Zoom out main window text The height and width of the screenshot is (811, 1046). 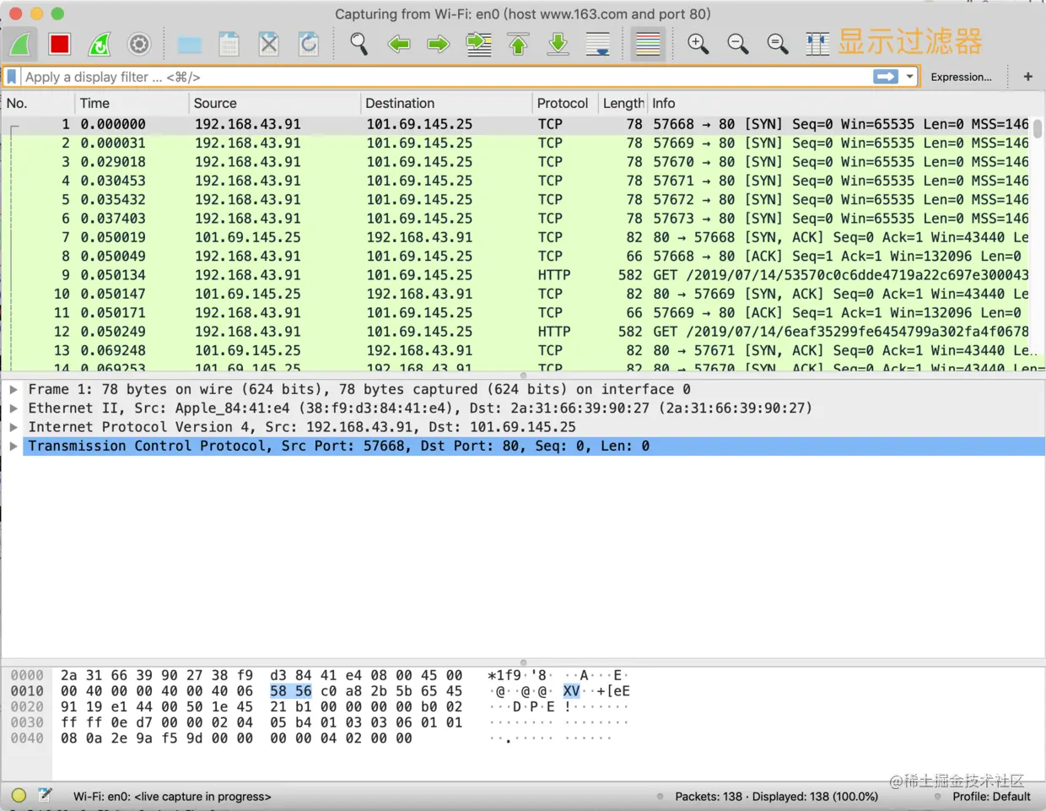(738, 44)
